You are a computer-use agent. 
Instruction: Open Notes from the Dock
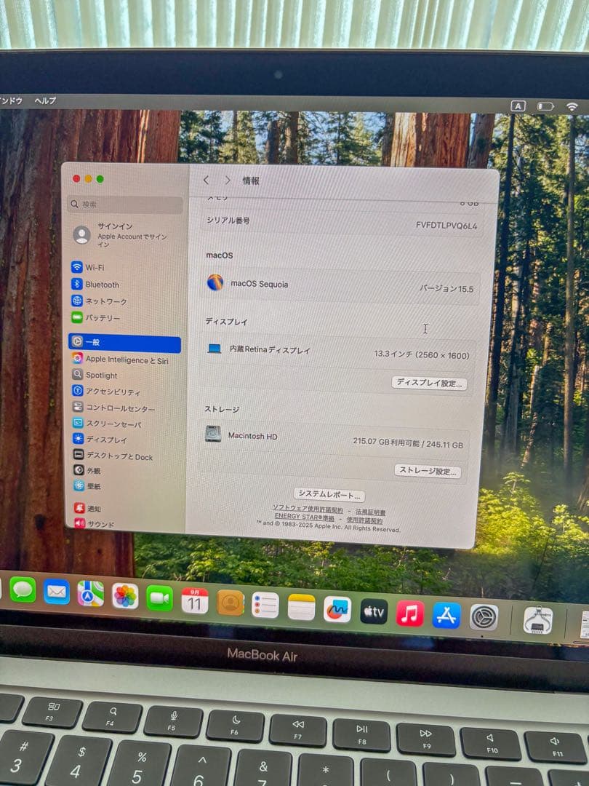click(302, 608)
